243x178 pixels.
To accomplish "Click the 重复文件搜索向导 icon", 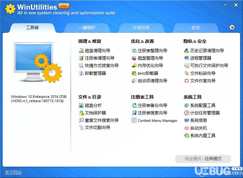I will [81, 120].
